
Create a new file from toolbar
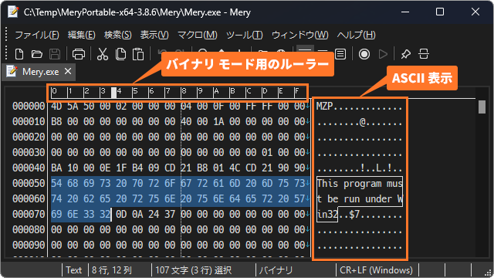point(19,54)
